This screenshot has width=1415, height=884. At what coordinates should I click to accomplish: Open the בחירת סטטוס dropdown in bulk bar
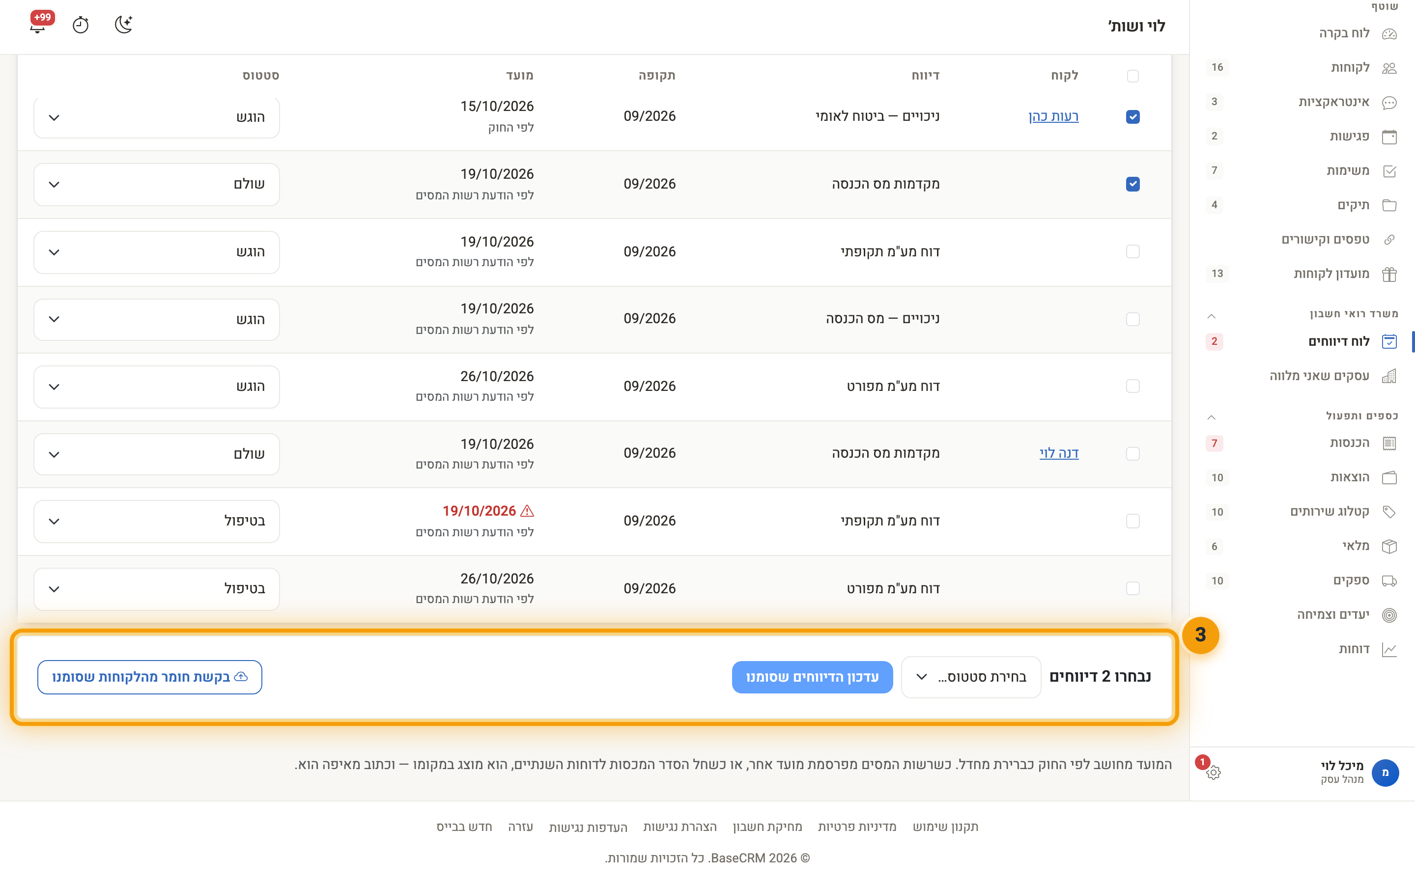point(971,677)
